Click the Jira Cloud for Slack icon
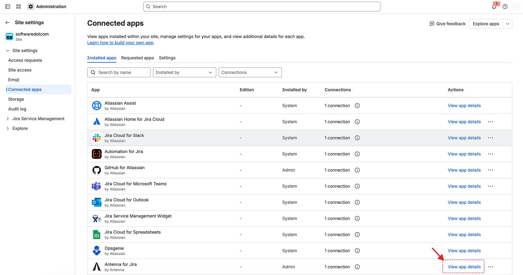Screen dimensions: 523x275 (97, 138)
